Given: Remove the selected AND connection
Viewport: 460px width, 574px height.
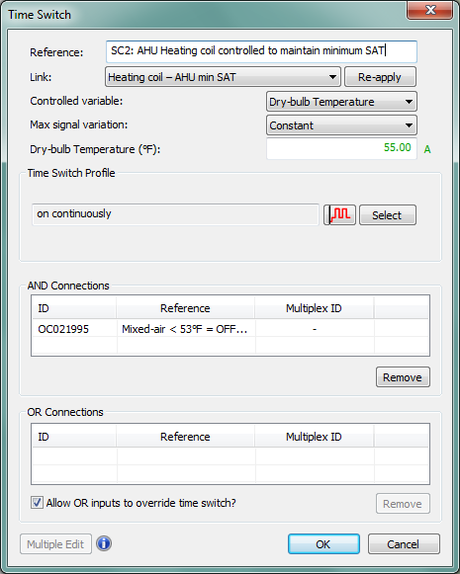Looking at the screenshot, I should [x=403, y=377].
